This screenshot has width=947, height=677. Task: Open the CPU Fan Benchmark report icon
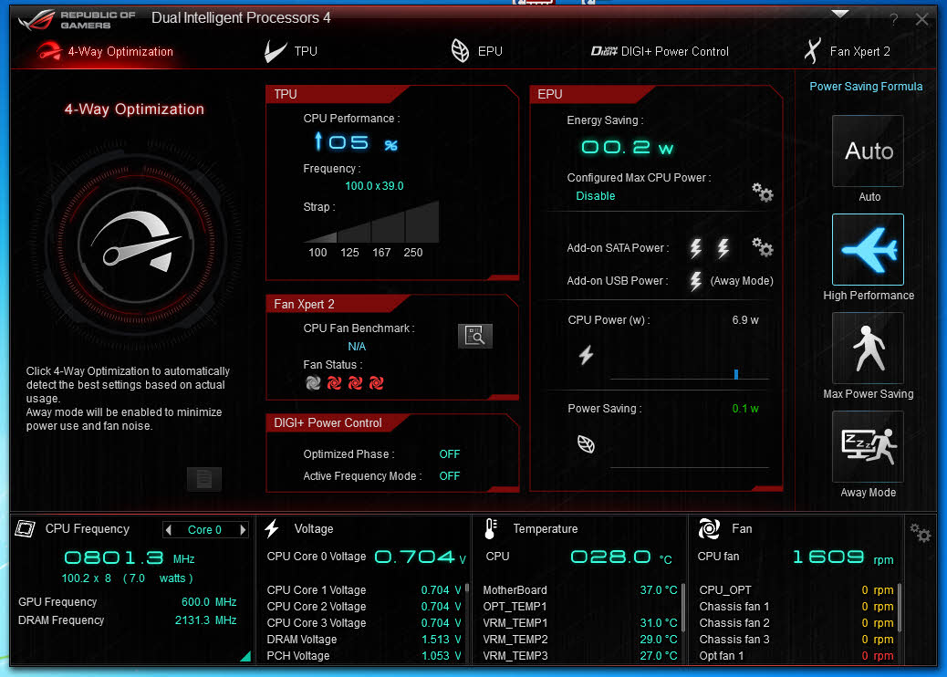(474, 336)
